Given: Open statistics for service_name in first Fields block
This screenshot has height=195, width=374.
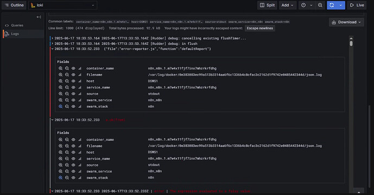Looking at the screenshot, I should click(x=80, y=87).
